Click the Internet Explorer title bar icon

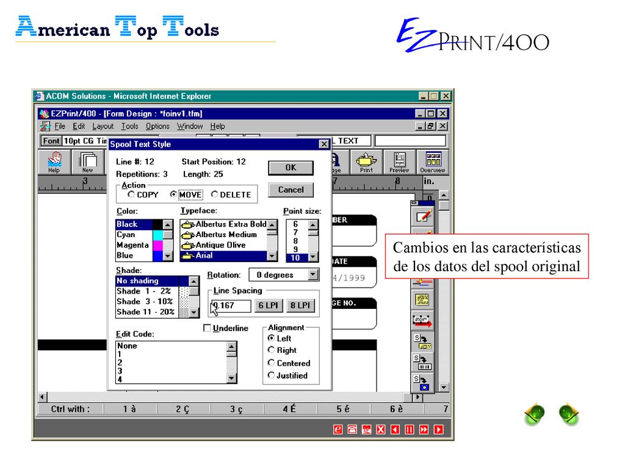(x=39, y=96)
